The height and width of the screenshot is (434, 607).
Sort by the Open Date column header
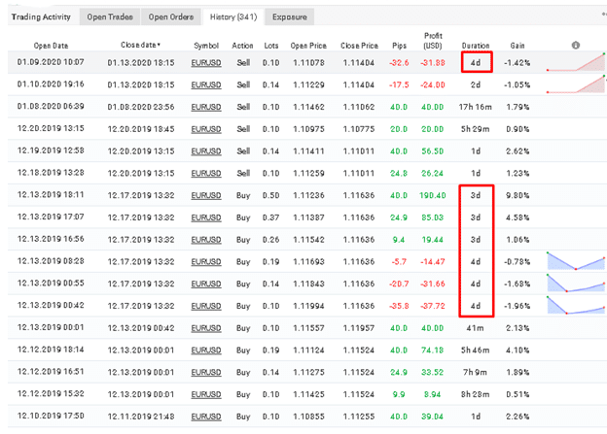click(51, 46)
